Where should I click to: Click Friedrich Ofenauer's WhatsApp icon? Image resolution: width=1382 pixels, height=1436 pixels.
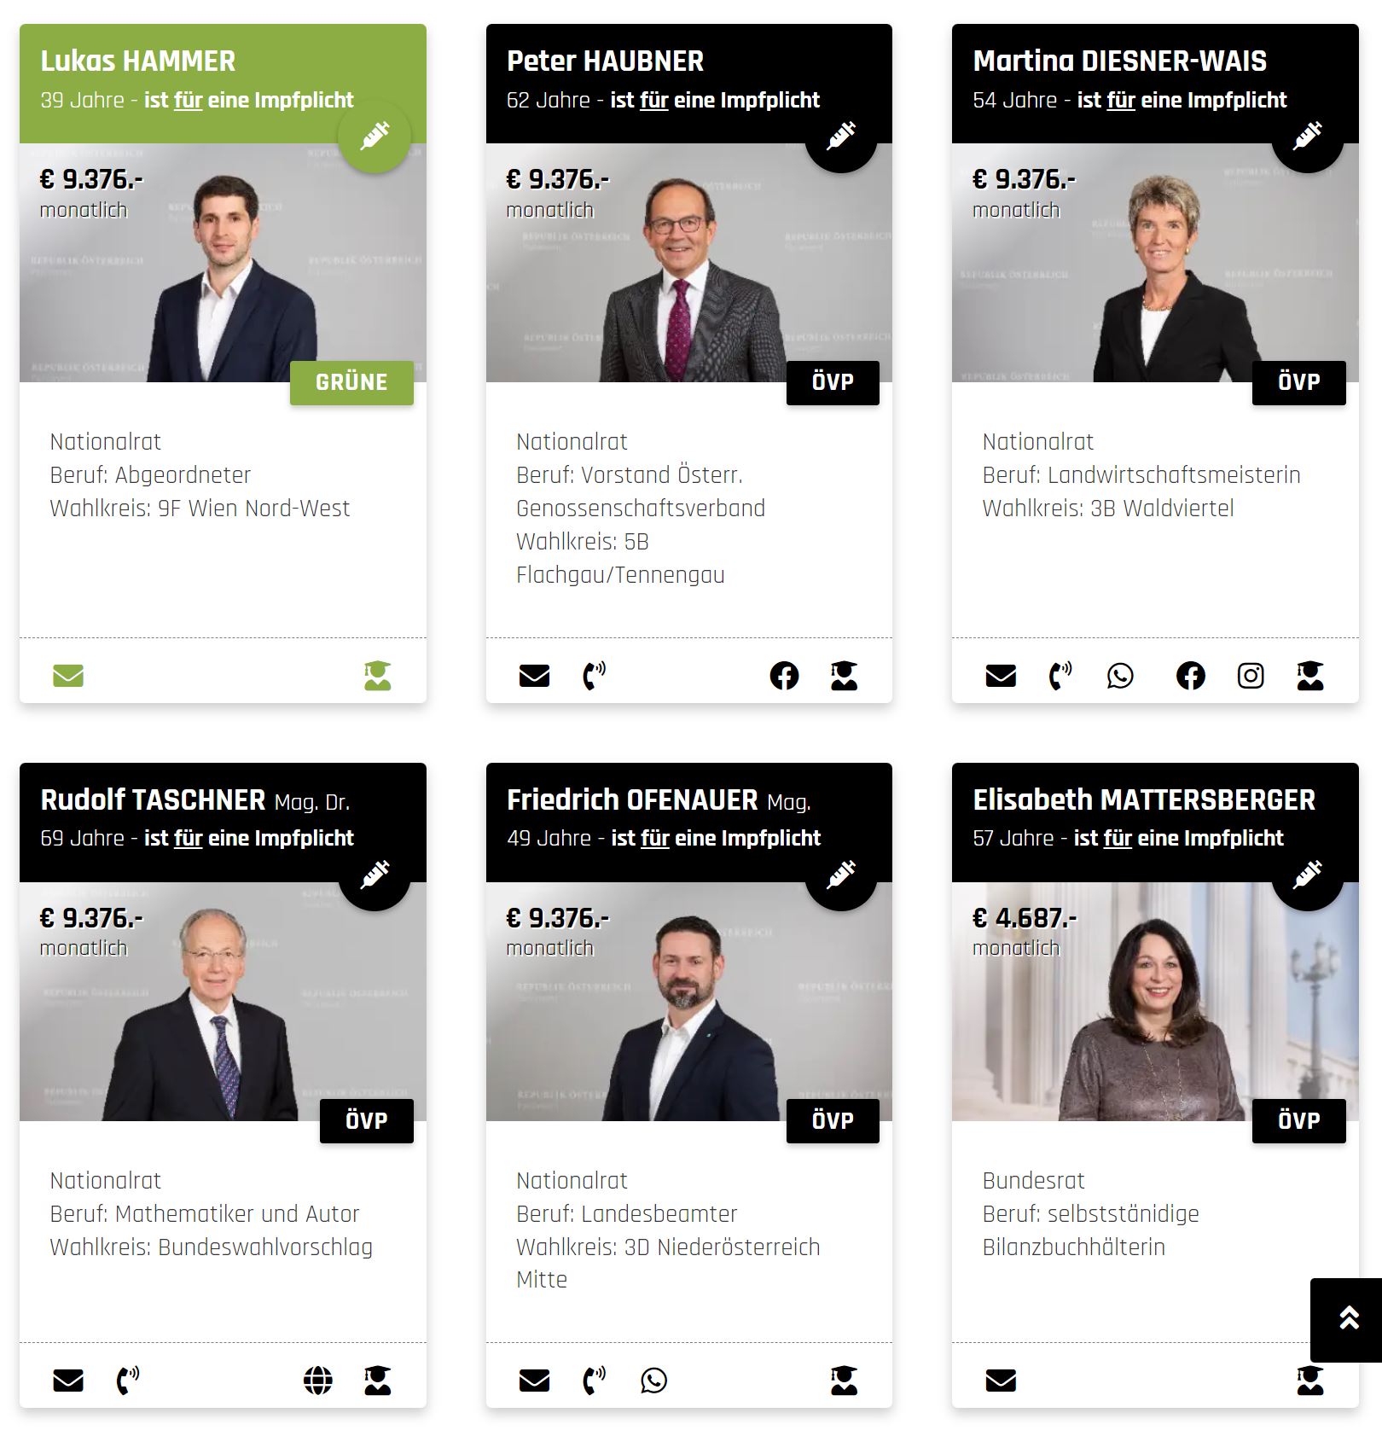pyautogui.click(x=653, y=1380)
